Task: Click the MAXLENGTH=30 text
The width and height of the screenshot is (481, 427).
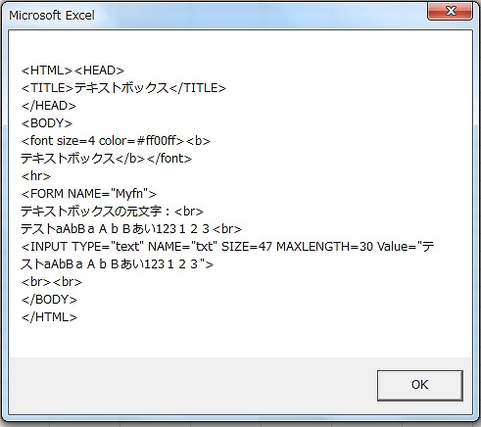Action: 324,247
